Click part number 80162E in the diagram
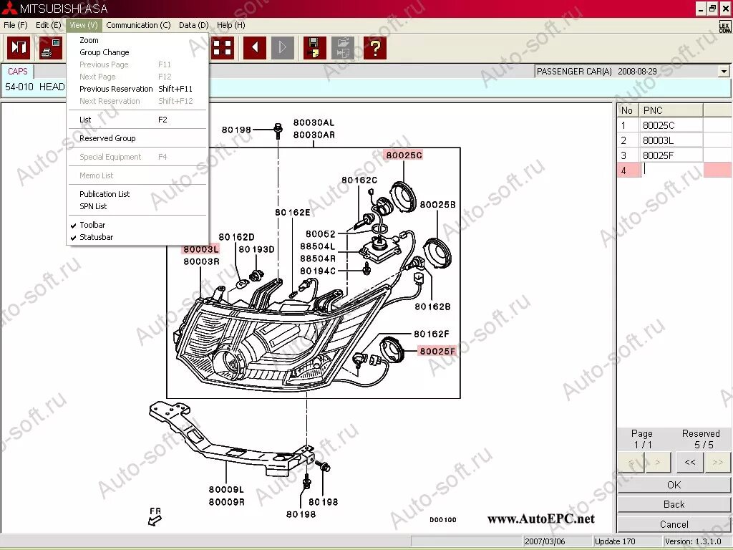Image resolution: width=733 pixels, height=550 pixels. point(293,212)
